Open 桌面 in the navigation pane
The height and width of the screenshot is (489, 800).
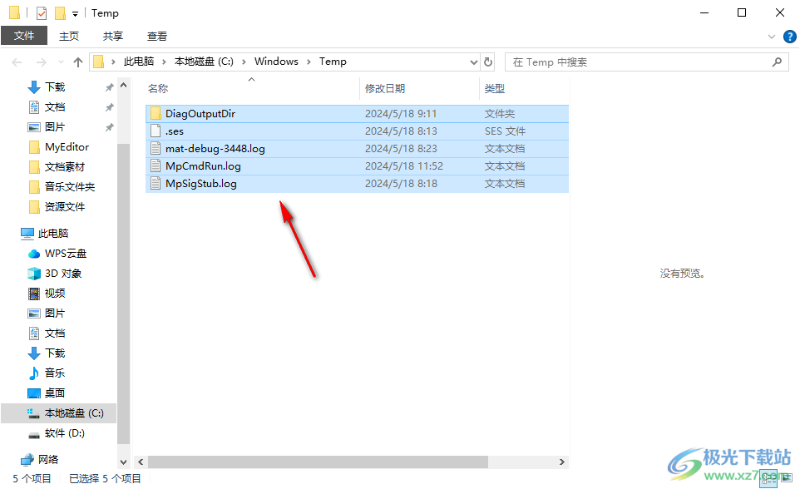55,393
